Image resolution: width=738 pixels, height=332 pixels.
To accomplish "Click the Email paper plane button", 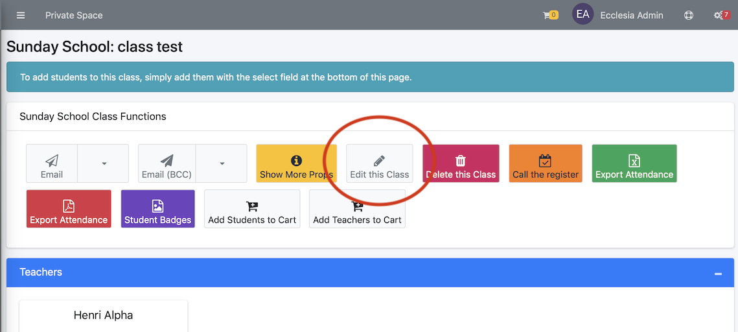I will 52,163.
